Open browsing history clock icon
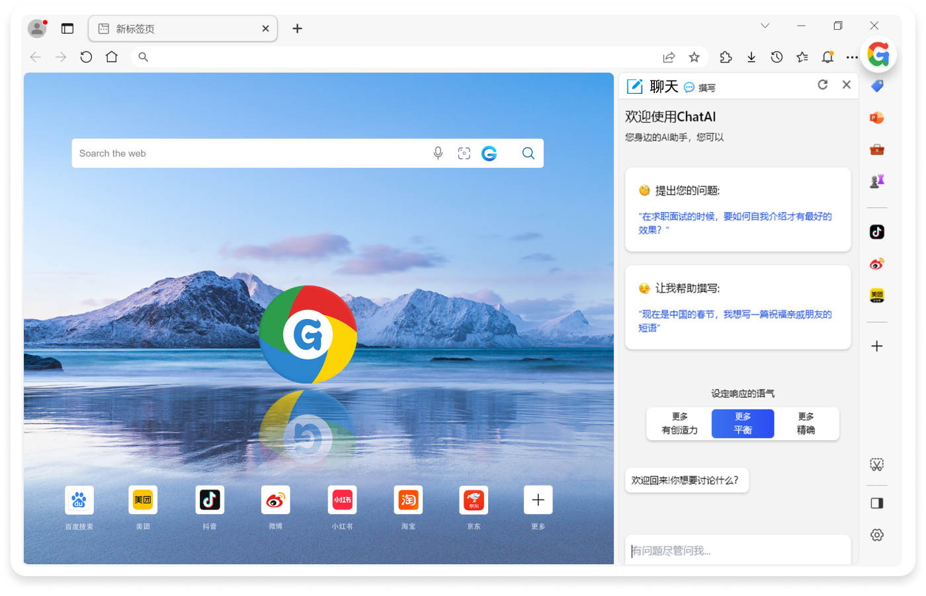The height and width of the screenshot is (596, 926). coord(777,57)
